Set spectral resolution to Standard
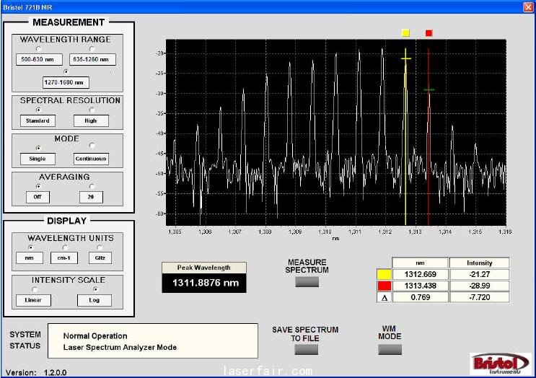 tap(38, 110)
